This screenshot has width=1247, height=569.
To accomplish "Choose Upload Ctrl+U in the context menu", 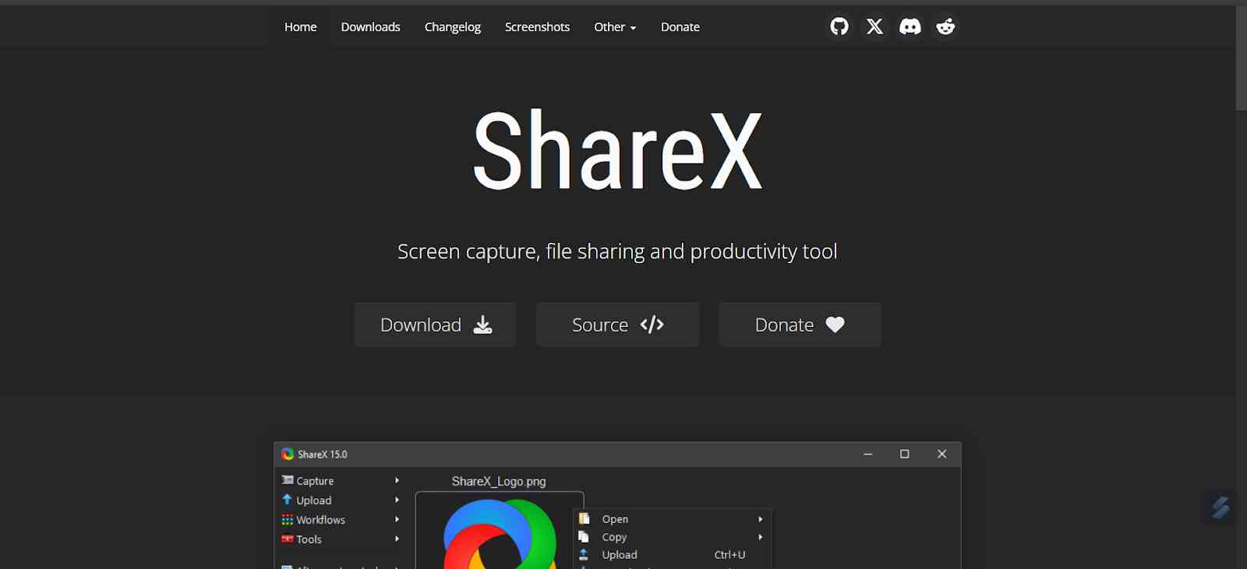I will [672, 554].
